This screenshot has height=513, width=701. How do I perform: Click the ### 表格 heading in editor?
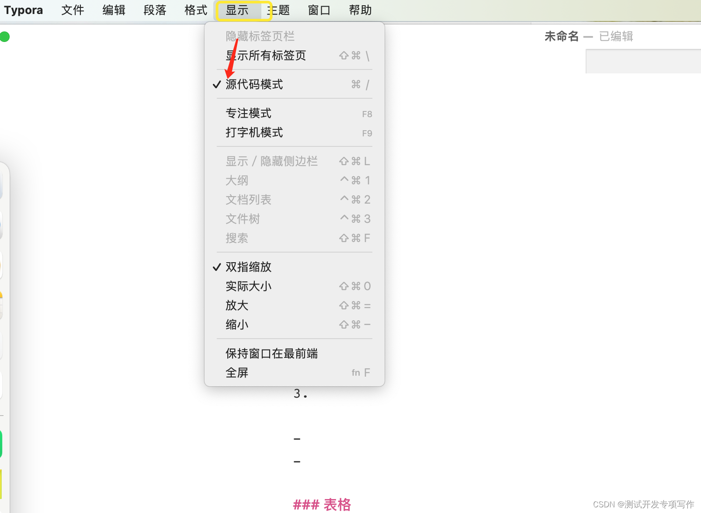[x=322, y=505]
